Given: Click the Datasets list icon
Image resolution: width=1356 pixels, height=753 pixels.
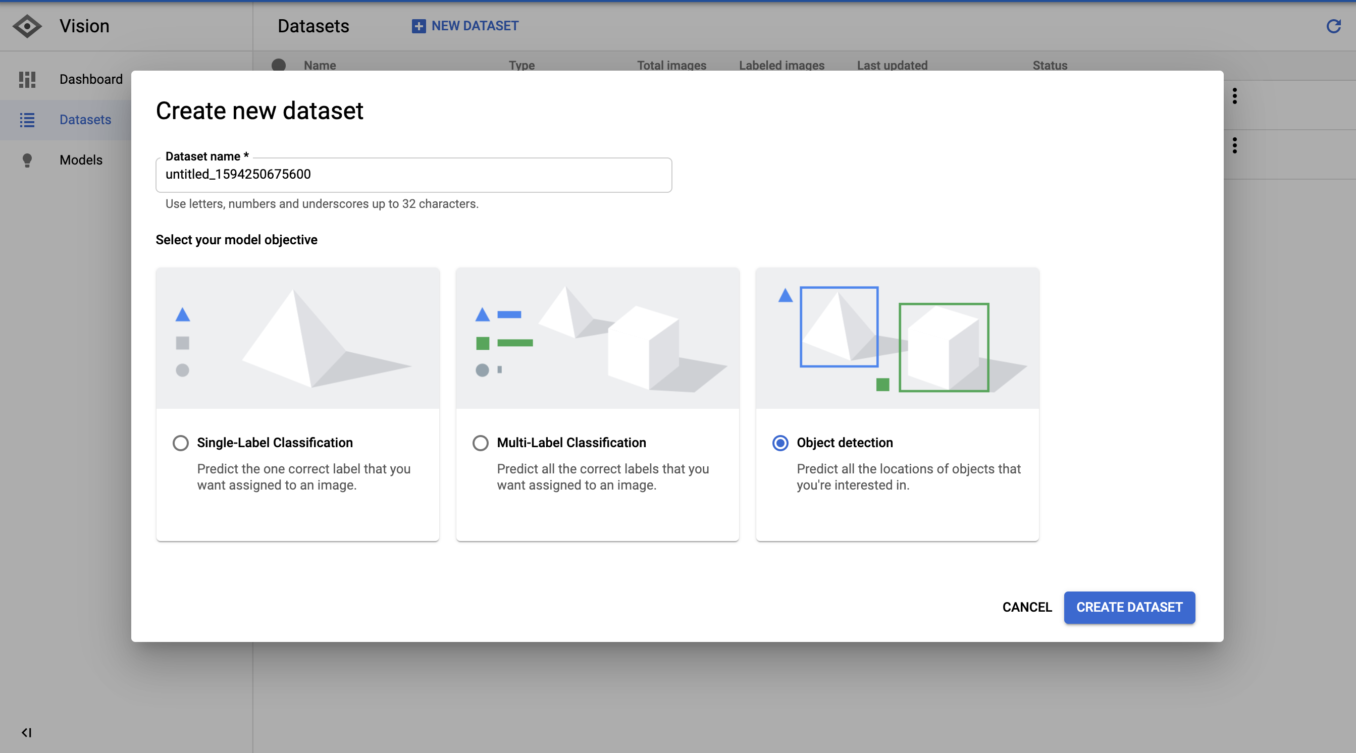Looking at the screenshot, I should point(27,120).
